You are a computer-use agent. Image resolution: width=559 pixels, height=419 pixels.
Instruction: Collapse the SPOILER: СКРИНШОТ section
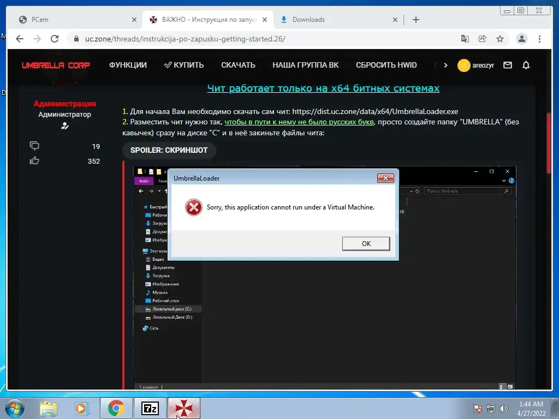click(x=169, y=150)
